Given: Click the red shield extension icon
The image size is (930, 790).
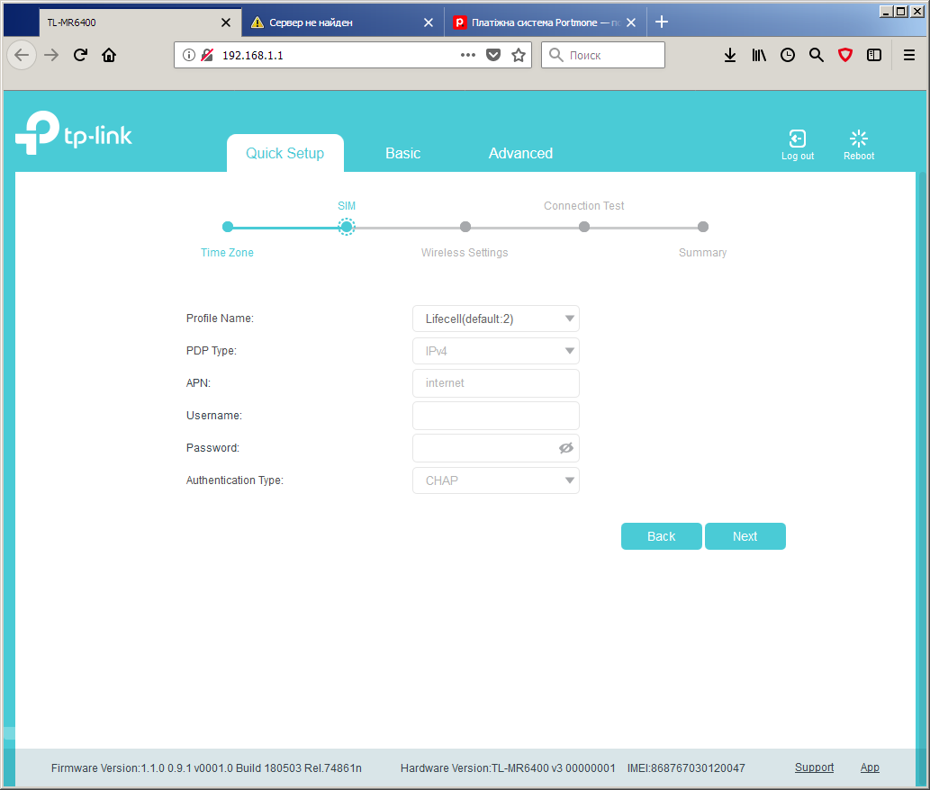Looking at the screenshot, I should coord(845,55).
